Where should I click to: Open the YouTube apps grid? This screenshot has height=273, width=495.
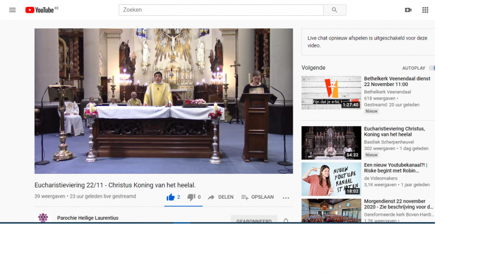click(x=425, y=10)
